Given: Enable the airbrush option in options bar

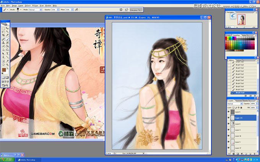Looking at the screenshot, I should 76,10.
